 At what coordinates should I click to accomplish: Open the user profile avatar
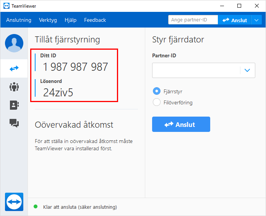coord(14,43)
